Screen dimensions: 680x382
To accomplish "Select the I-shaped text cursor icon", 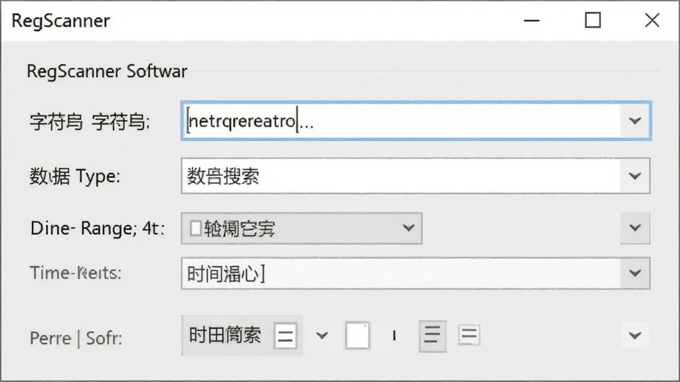I will (394, 336).
